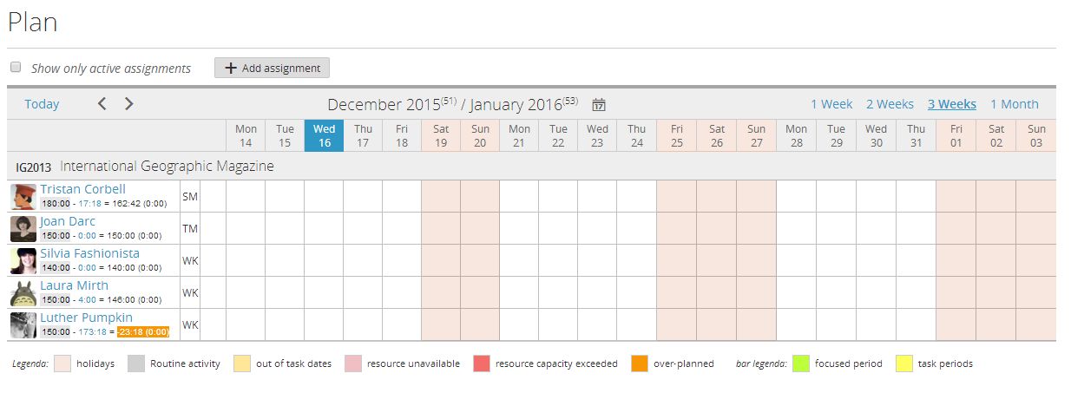Viewport: 1071px width, 393px height.
Task: Open Luther Pumpkin's resource link
Action: point(86,318)
